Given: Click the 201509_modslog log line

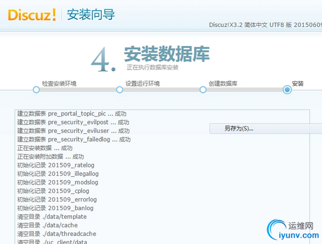Looking at the screenshot, I should [58, 182].
